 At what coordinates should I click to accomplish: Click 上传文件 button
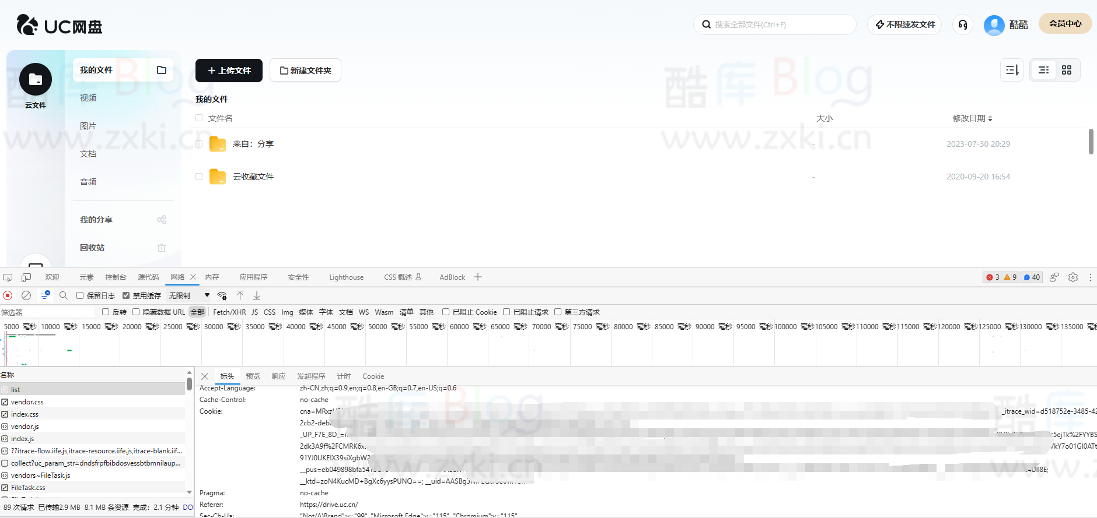[229, 71]
